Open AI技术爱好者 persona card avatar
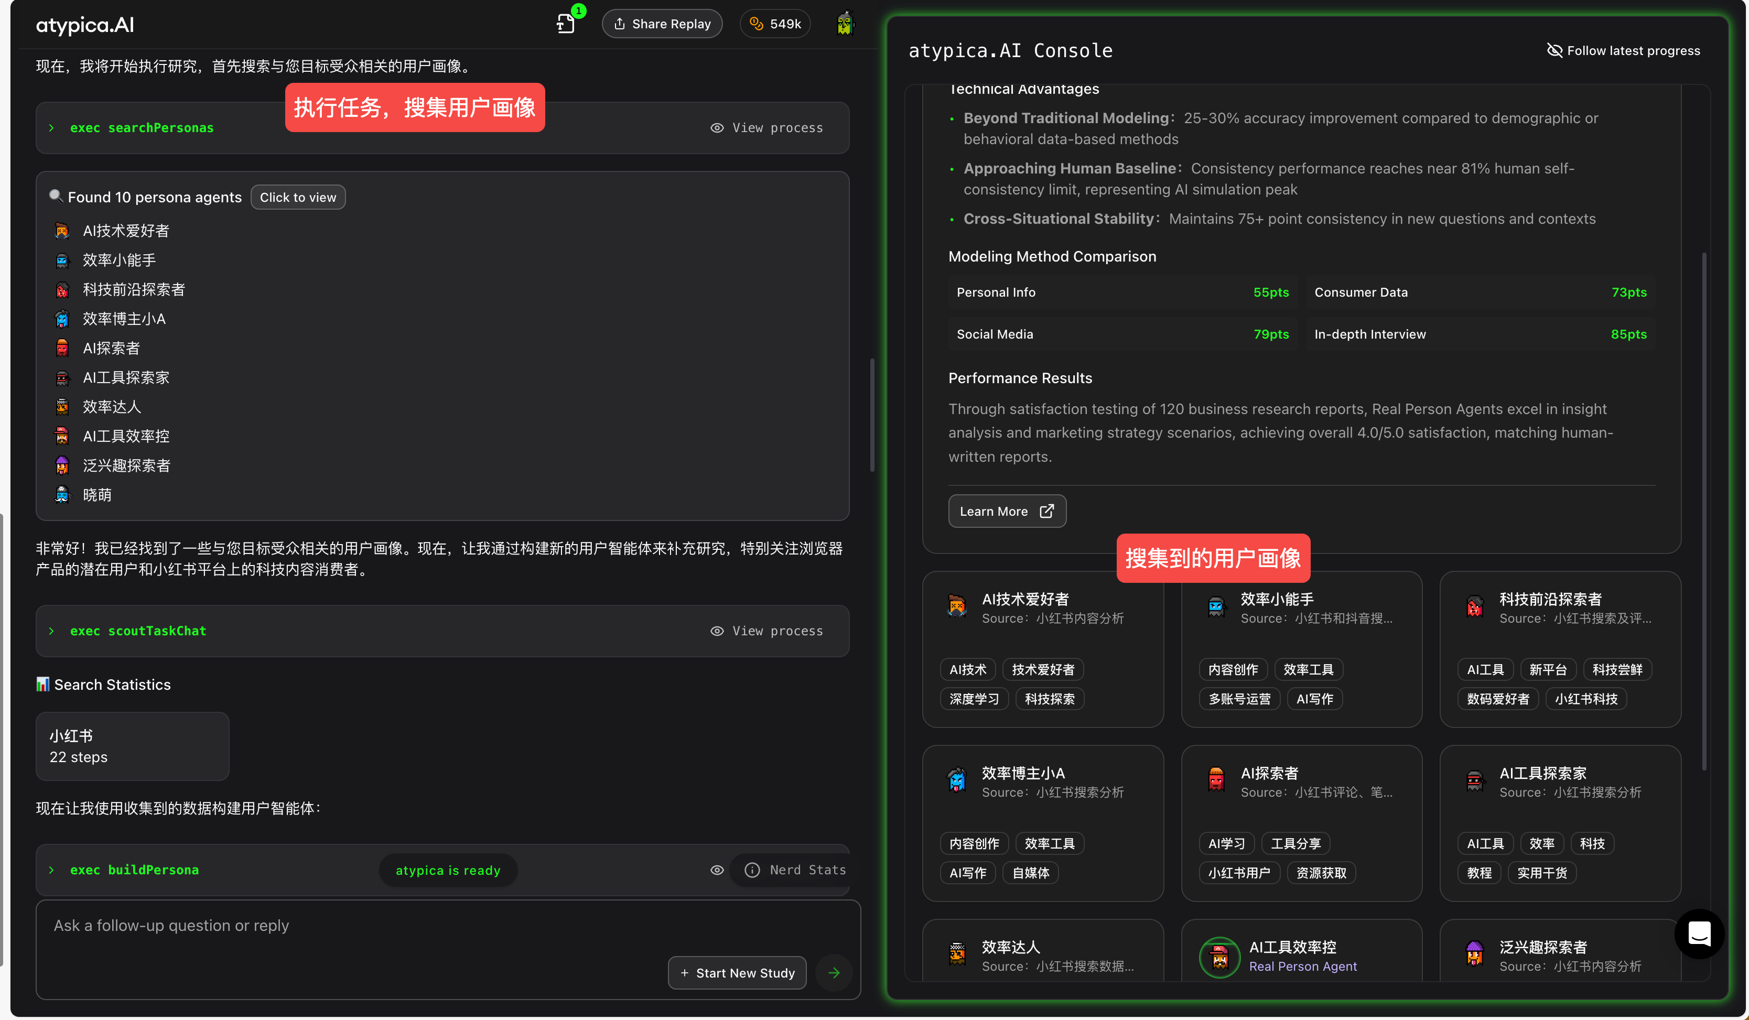 tap(957, 606)
